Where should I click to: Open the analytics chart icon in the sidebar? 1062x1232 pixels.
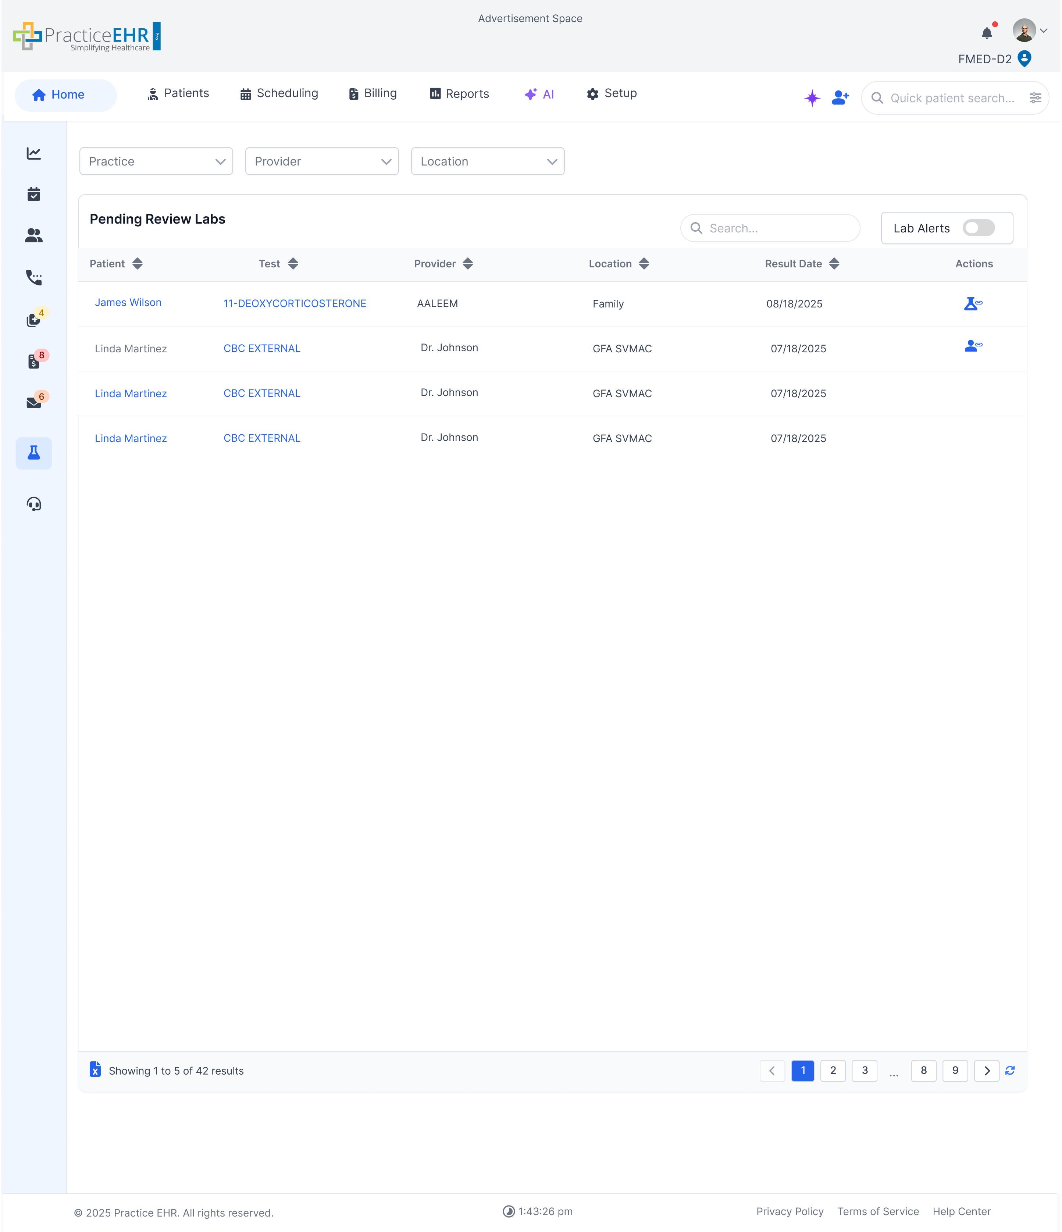tap(34, 153)
